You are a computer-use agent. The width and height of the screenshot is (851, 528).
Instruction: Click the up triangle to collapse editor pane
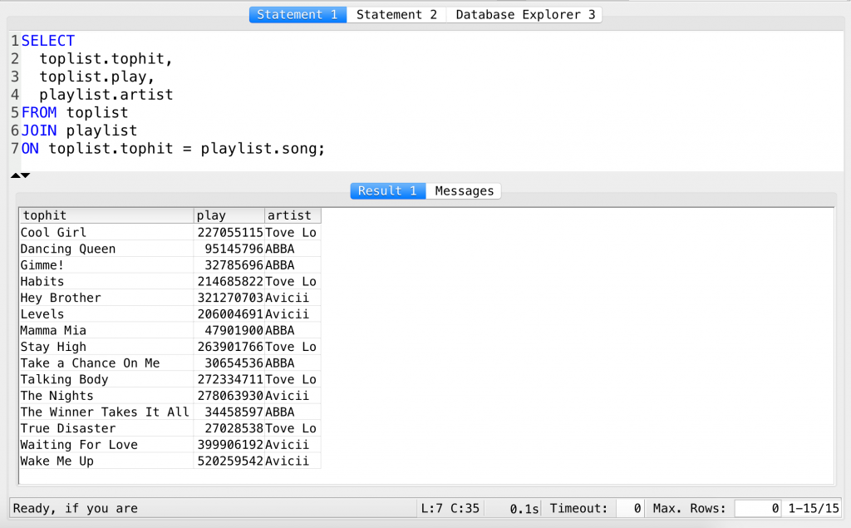13,175
